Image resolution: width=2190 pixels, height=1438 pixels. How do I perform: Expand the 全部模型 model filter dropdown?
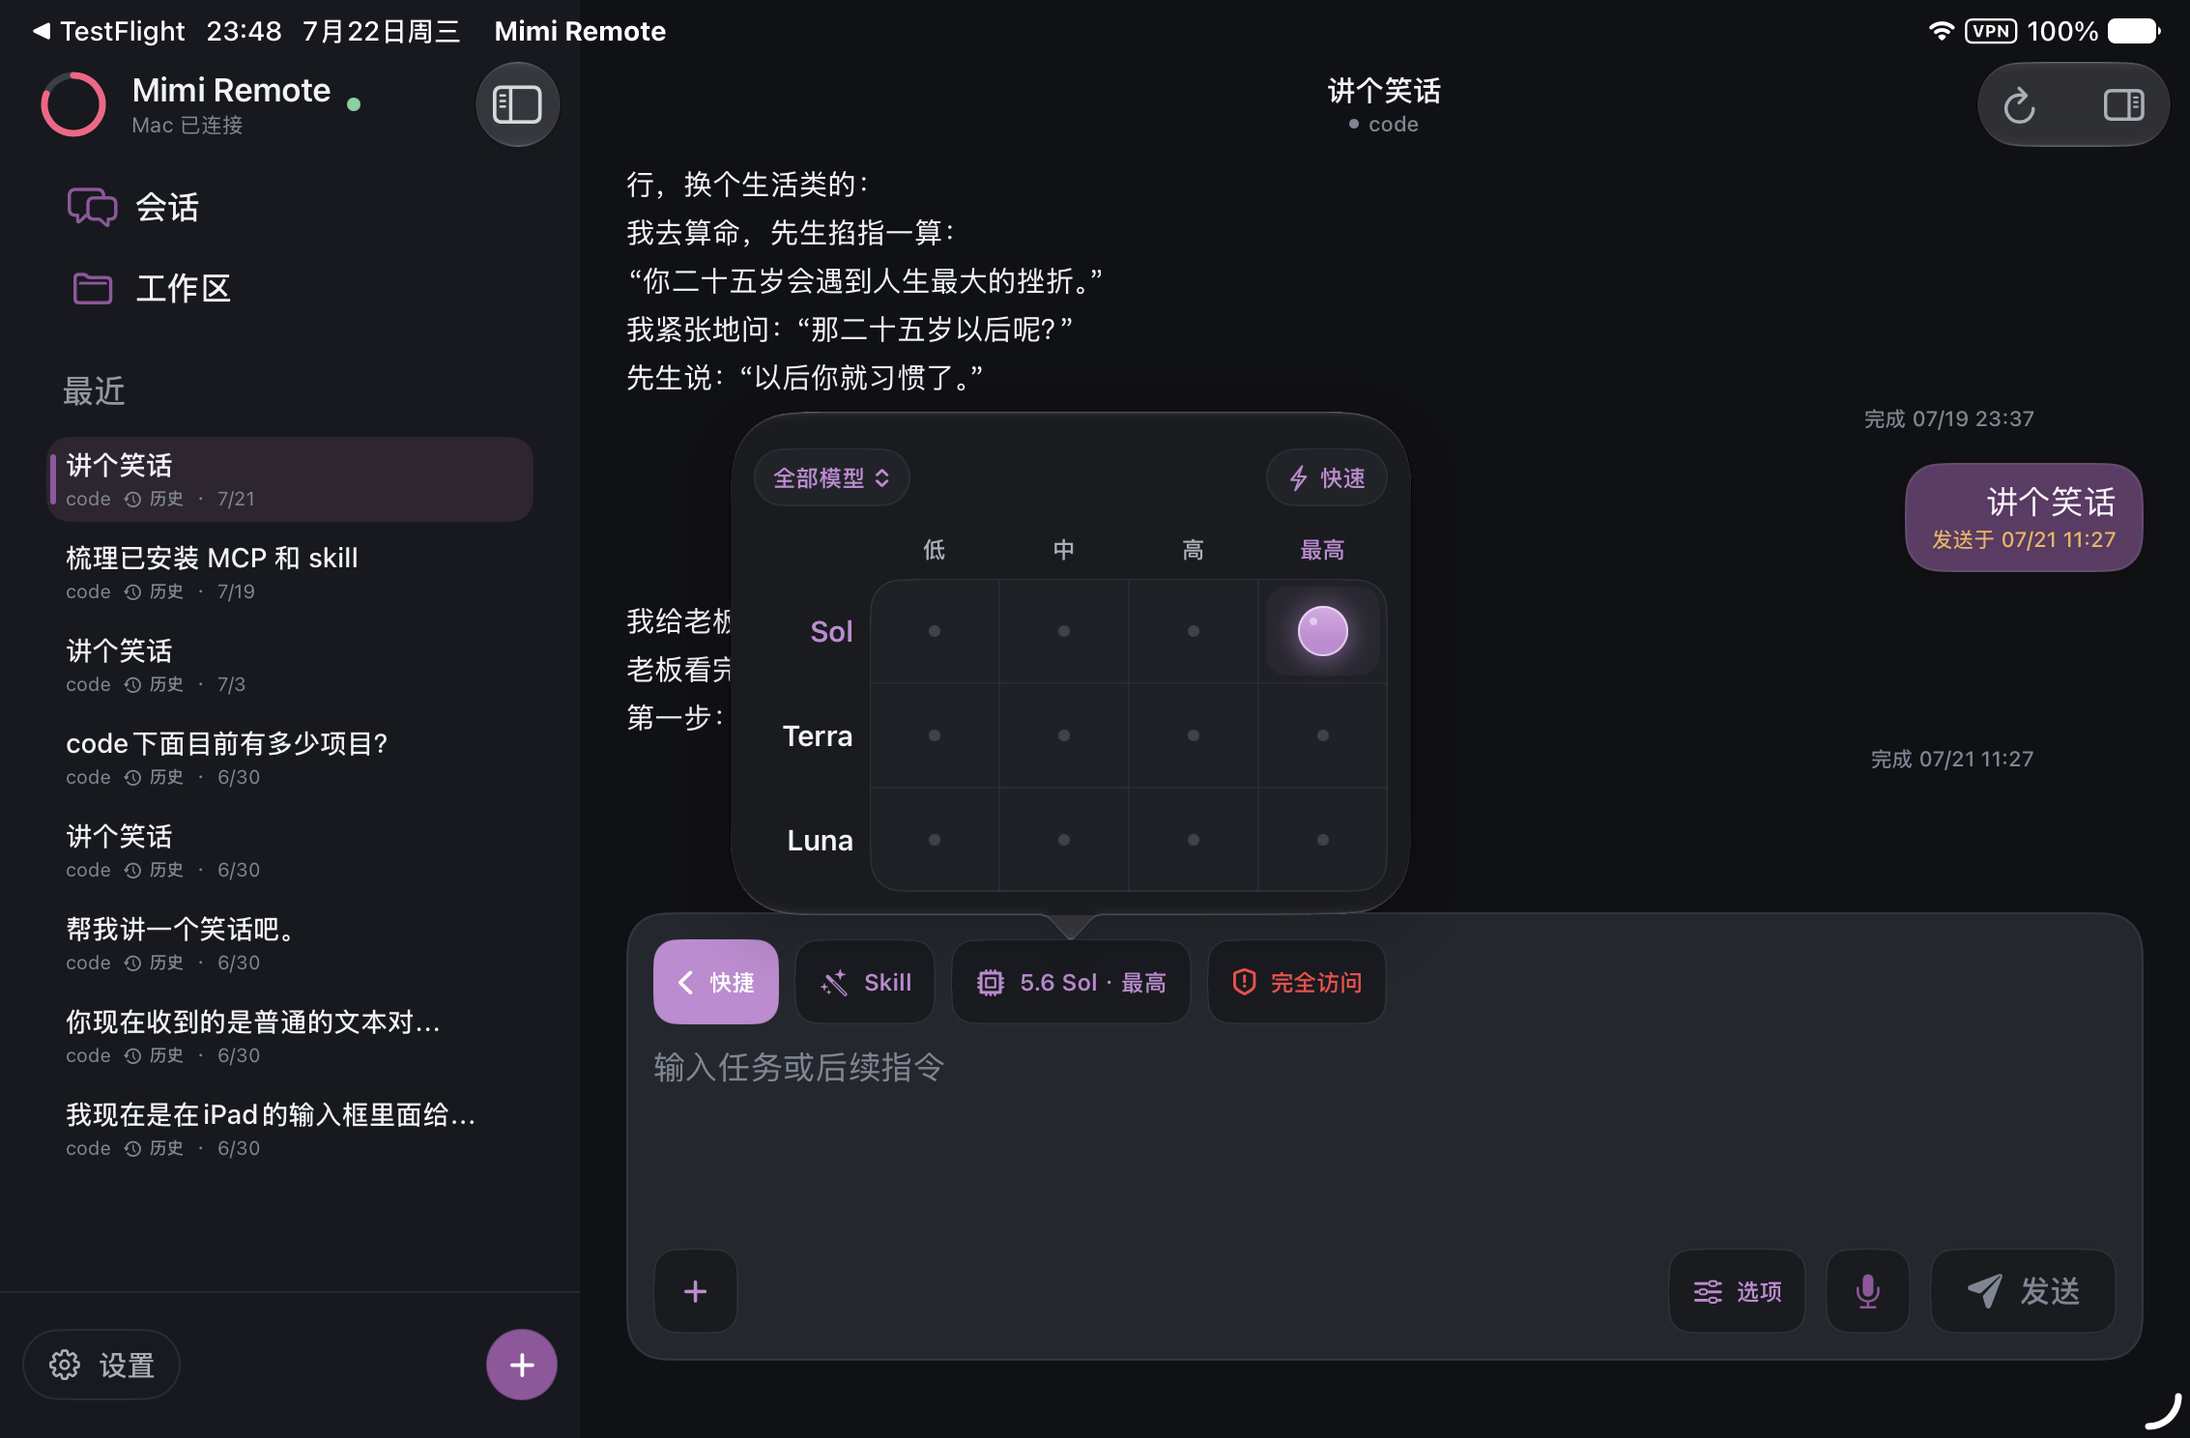click(x=831, y=477)
